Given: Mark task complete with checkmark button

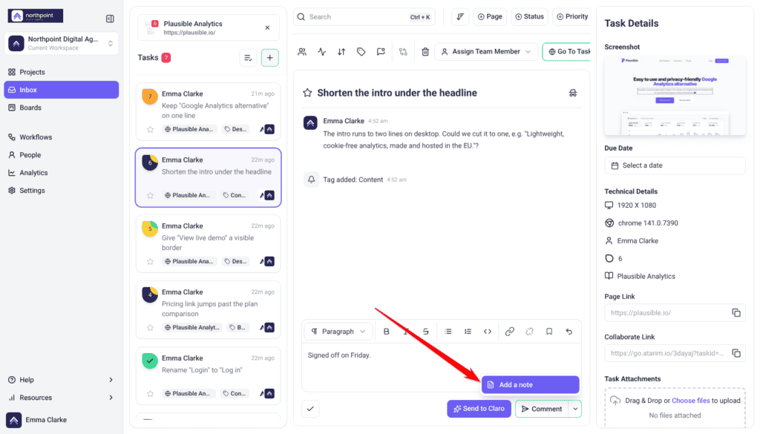Looking at the screenshot, I should pos(310,409).
